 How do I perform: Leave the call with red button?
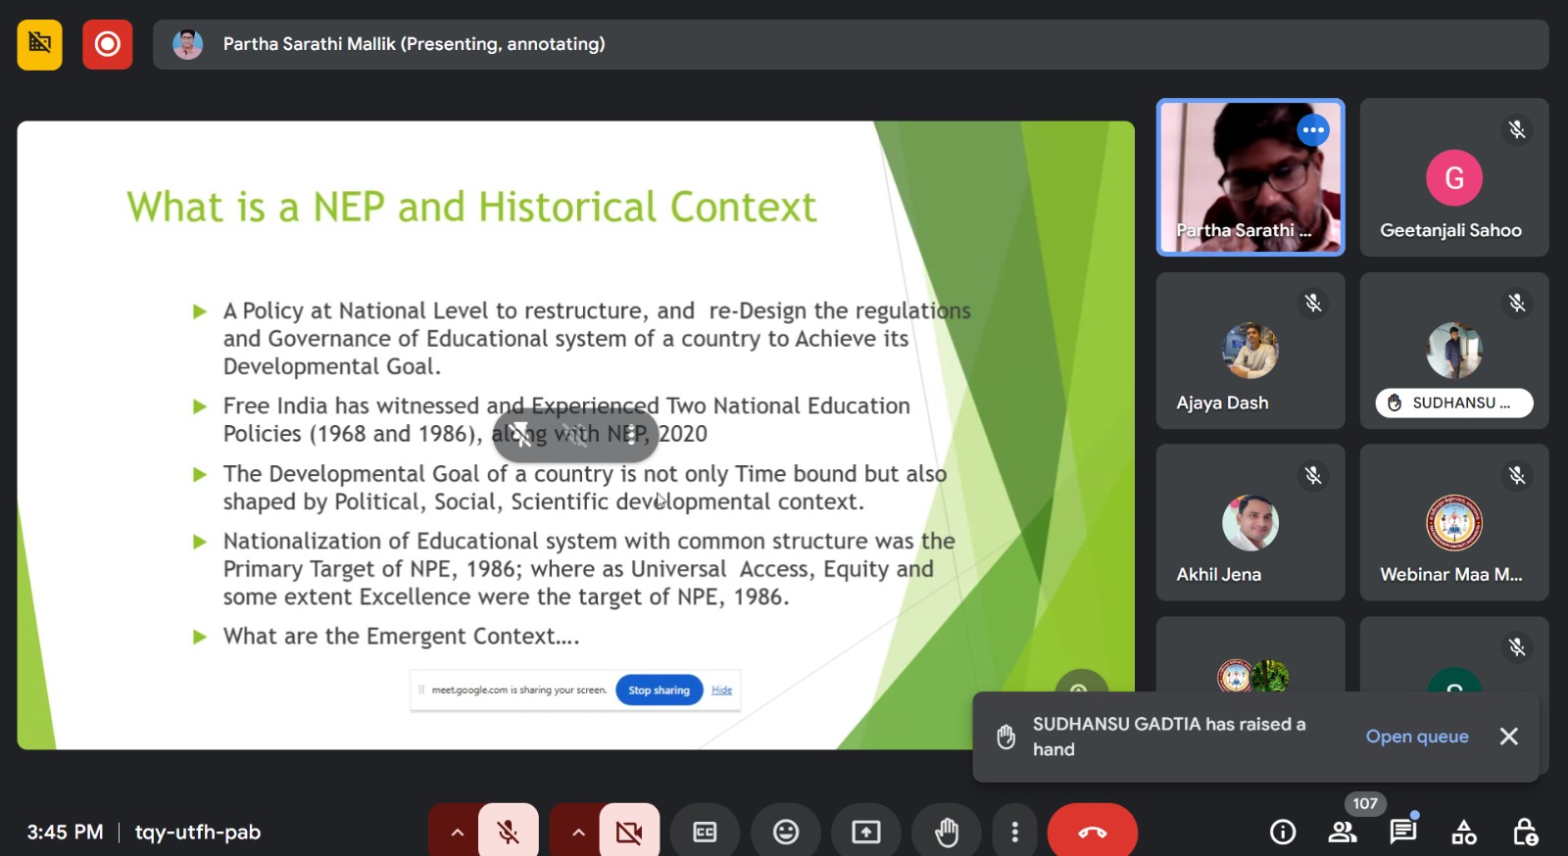[x=1092, y=832]
